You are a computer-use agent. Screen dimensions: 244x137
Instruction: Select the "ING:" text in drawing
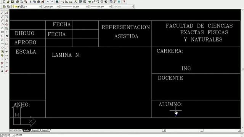pos(187,68)
